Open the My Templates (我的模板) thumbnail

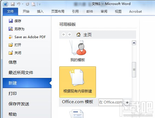click(78, 51)
